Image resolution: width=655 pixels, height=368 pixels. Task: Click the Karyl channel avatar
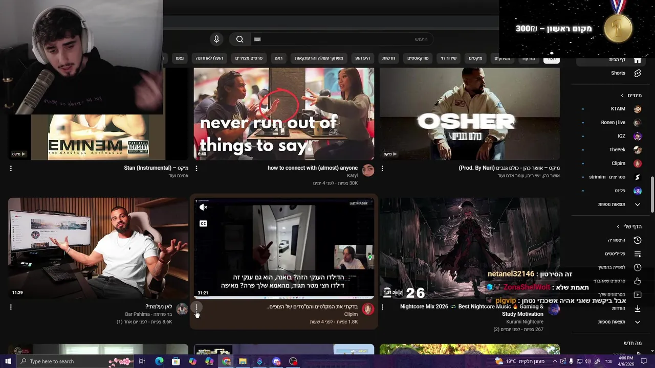368,170
